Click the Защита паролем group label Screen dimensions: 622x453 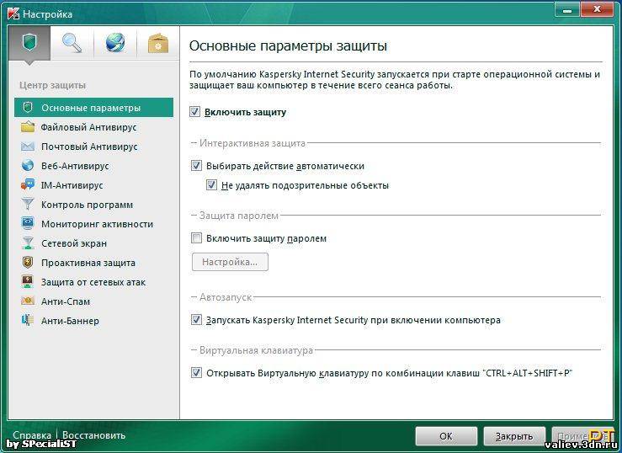[239, 216]
